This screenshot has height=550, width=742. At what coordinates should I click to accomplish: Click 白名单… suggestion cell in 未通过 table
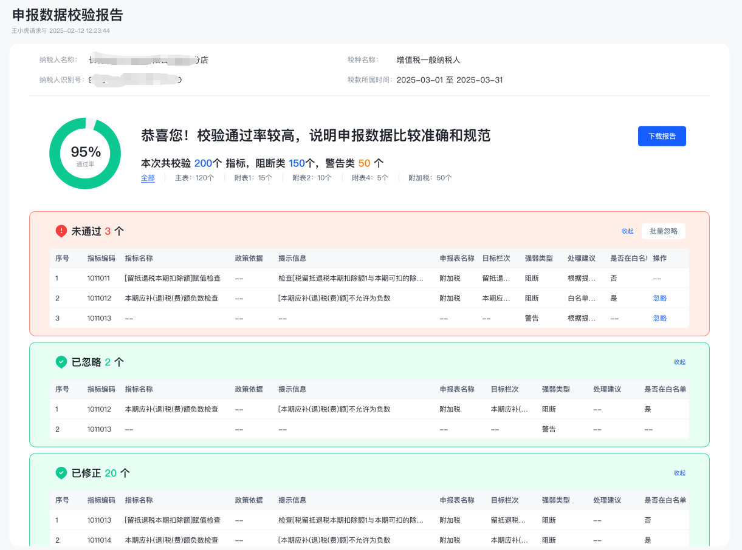[582, 298]
